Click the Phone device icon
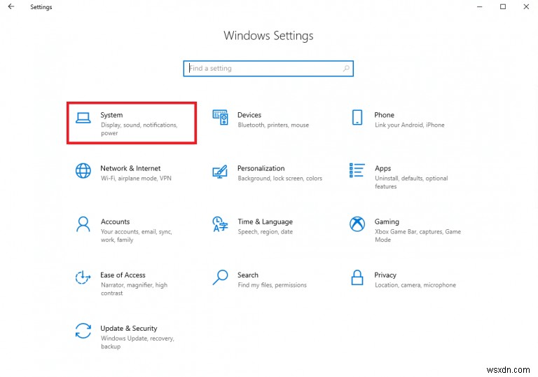This screenshot has width=538, height=377. tap(357, 118)
